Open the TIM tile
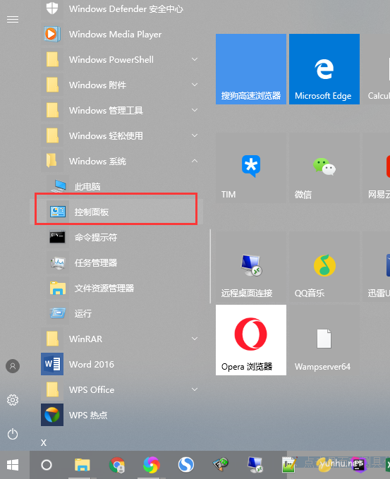 click(251, 168)
